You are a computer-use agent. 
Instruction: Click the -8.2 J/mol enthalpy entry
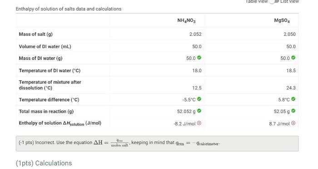184,124
